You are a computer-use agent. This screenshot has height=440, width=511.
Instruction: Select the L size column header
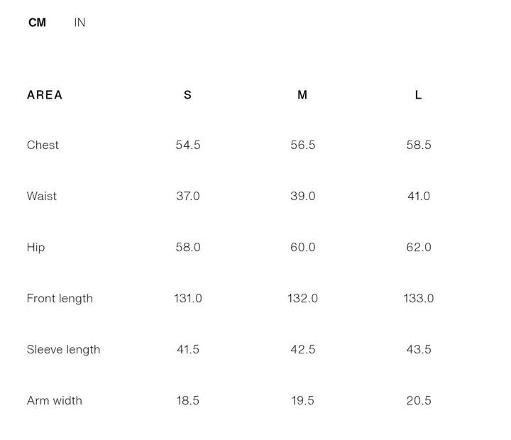[x=418, y=95]
